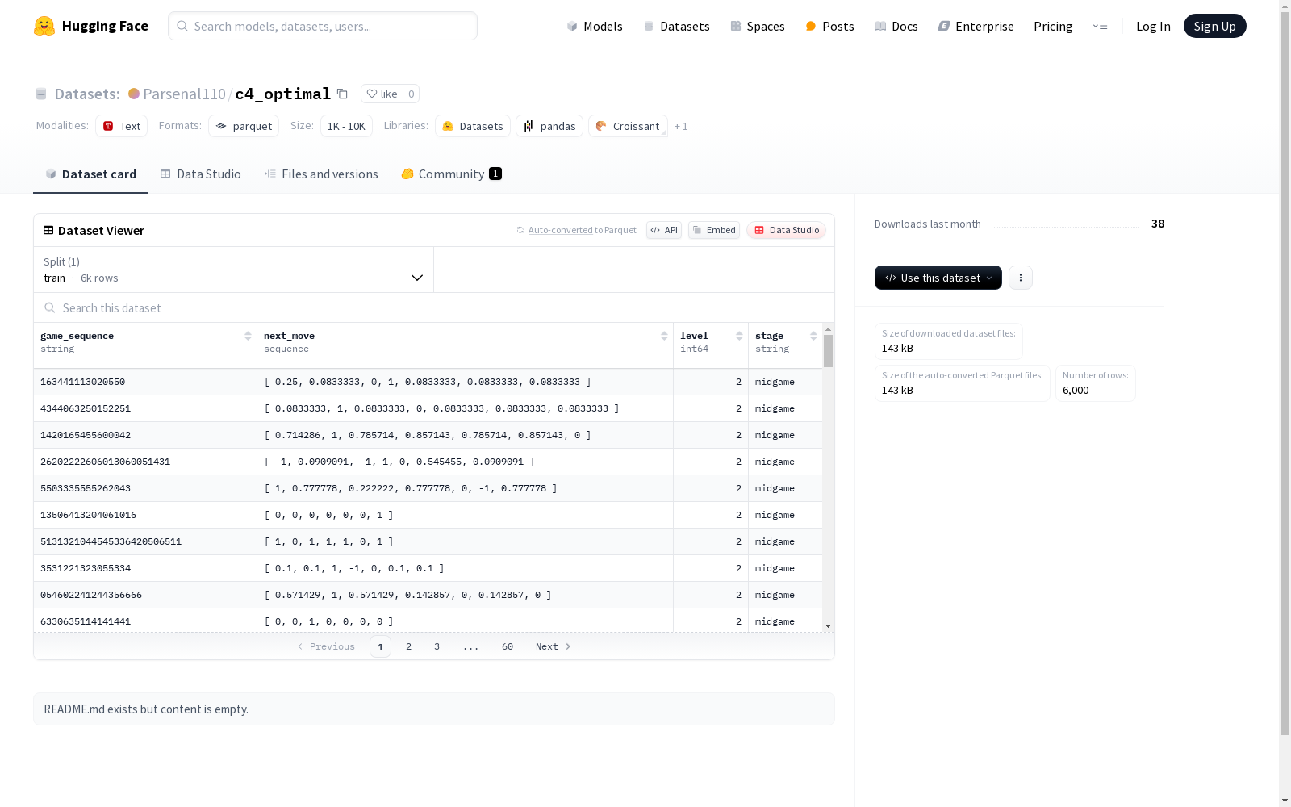Select the Datasets library tag
The height and width of the screenshot is (807, 1291).
click(473, 126)
